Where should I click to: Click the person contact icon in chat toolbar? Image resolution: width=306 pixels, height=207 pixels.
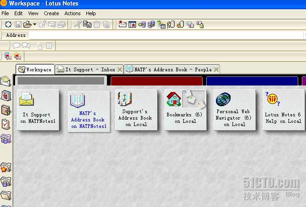point(40,46)
